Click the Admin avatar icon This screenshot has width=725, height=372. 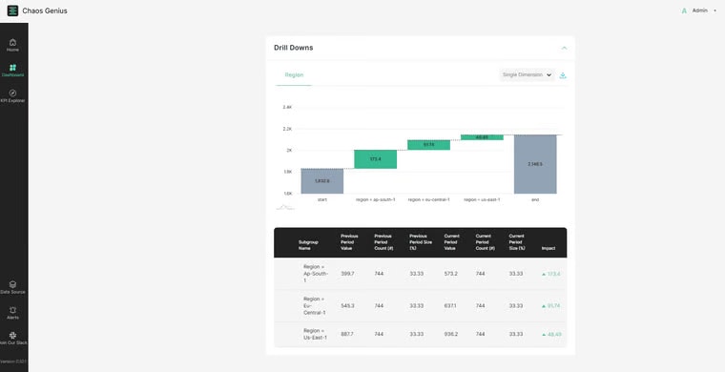[684, 10]
